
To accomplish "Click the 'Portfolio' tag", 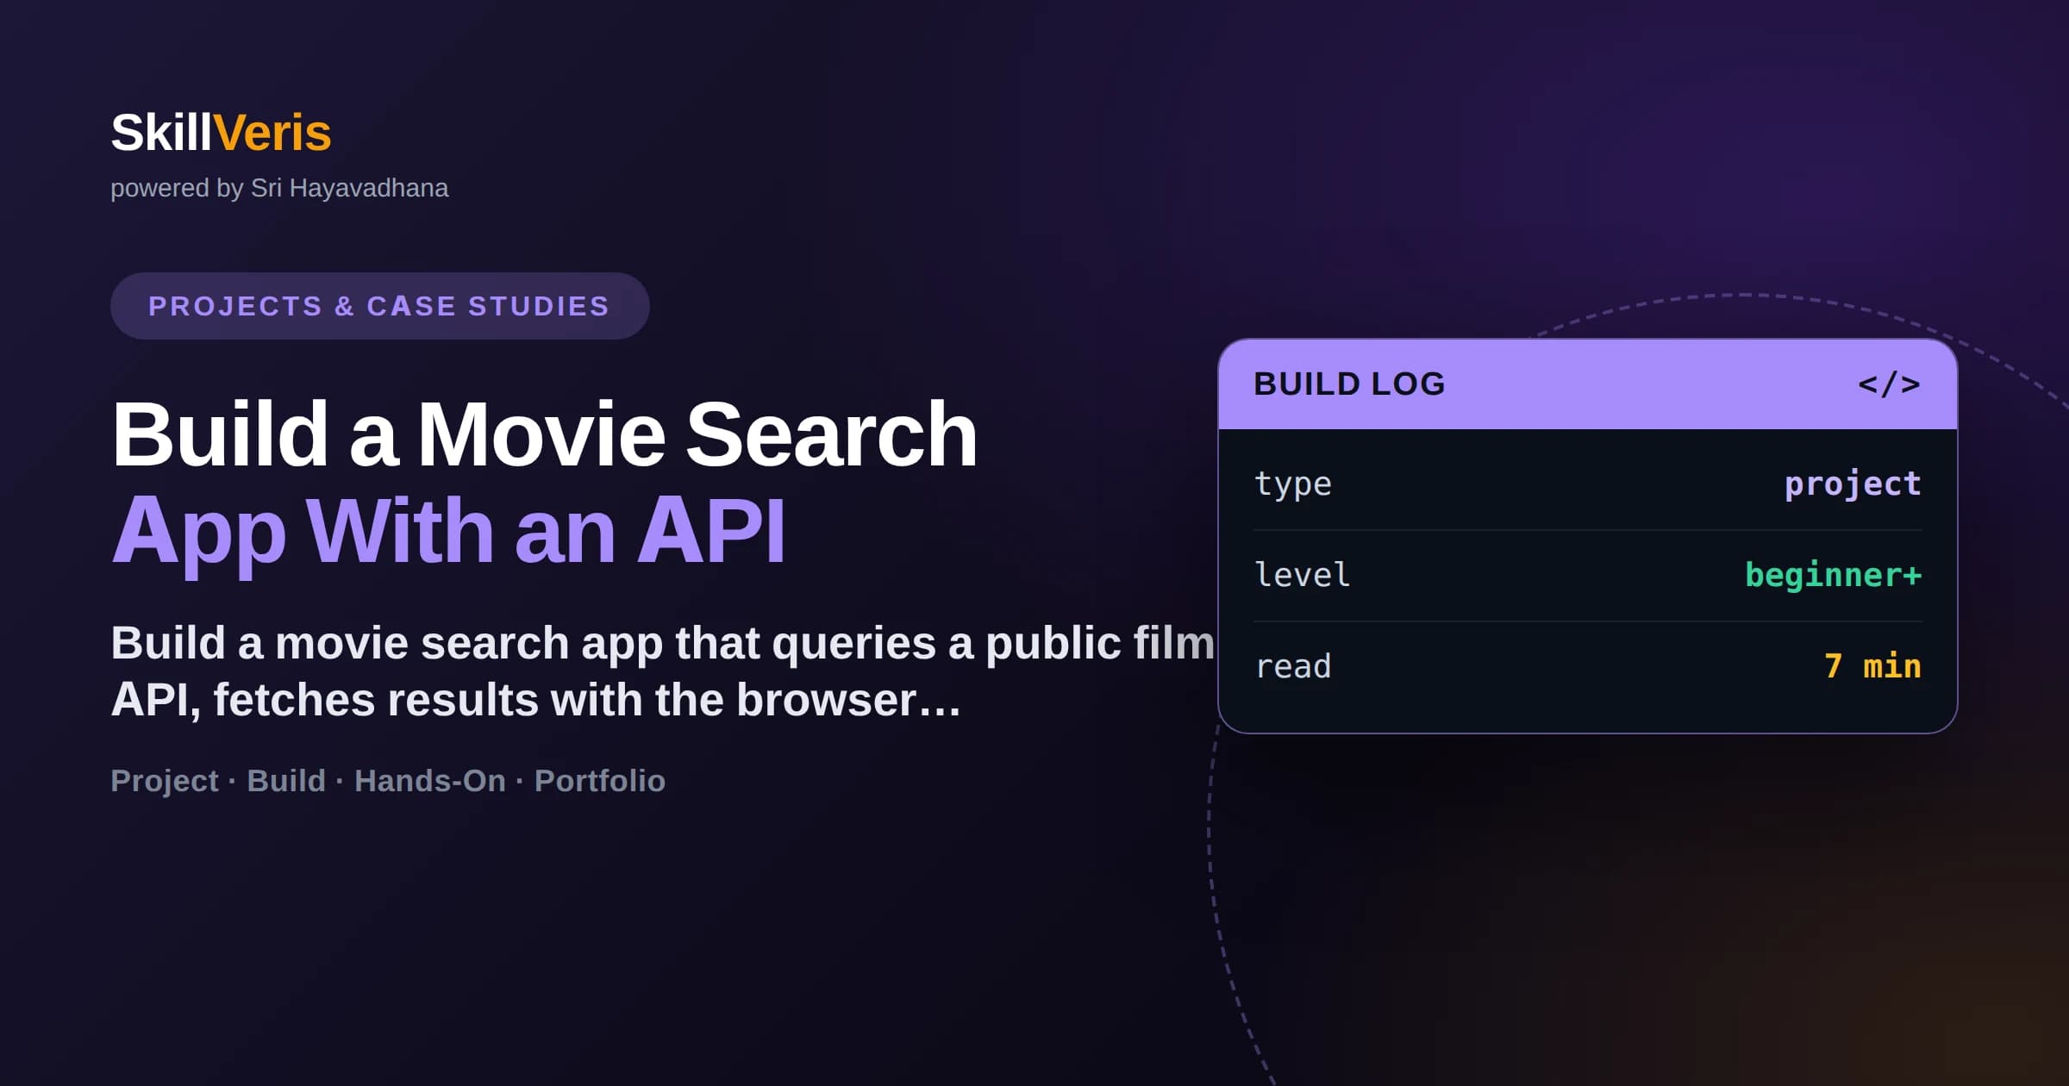I will pos(600,781).
